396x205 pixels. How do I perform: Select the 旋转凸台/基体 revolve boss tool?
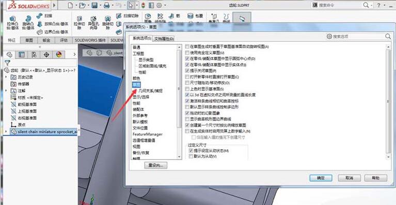click(x=28, y=23)
